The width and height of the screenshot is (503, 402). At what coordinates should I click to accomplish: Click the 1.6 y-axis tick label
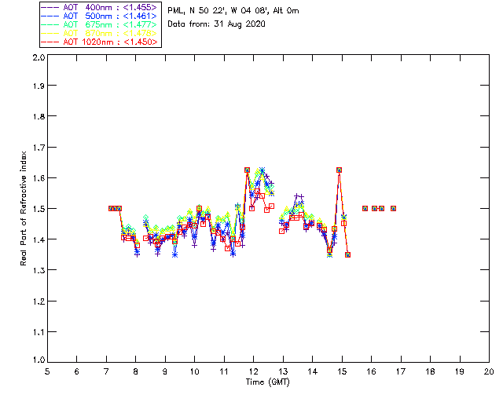tap(39, 178)
